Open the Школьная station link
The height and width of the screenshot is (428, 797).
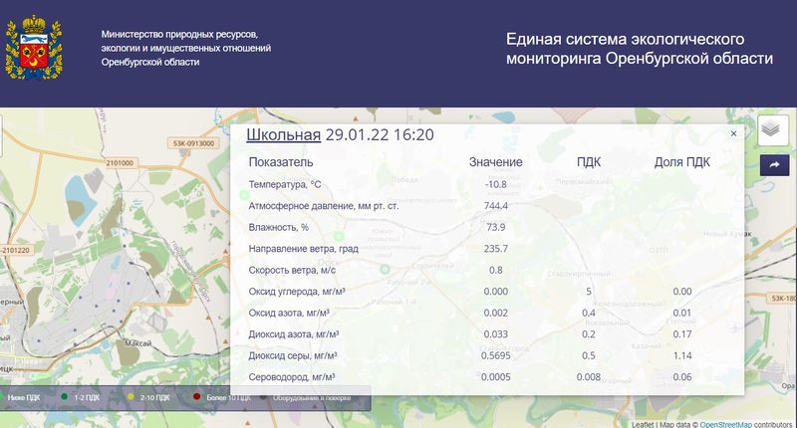pyautogui.click(x=283, y=134)
